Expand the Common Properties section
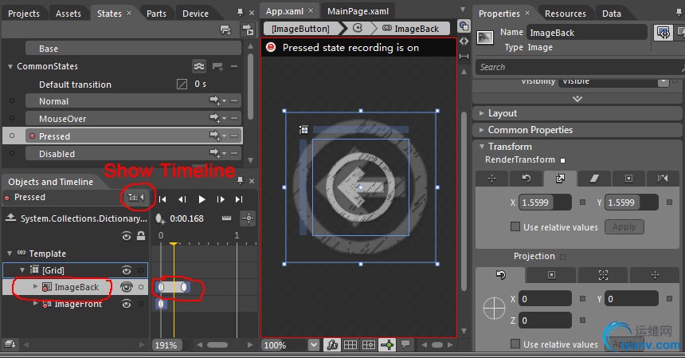 coord(481,130)
